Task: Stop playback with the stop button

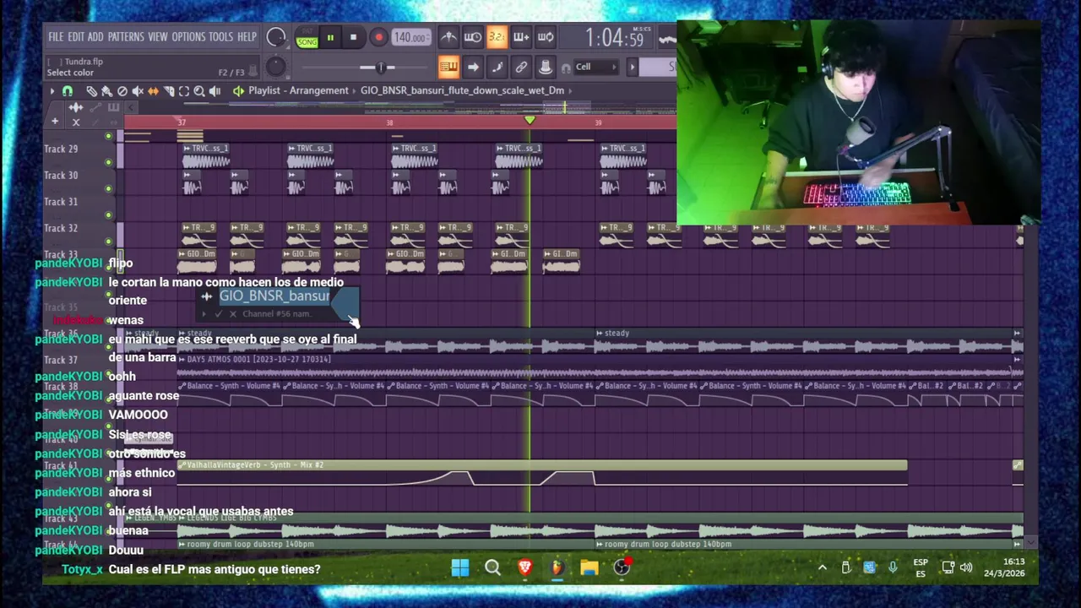Action: tap(353, 37)
